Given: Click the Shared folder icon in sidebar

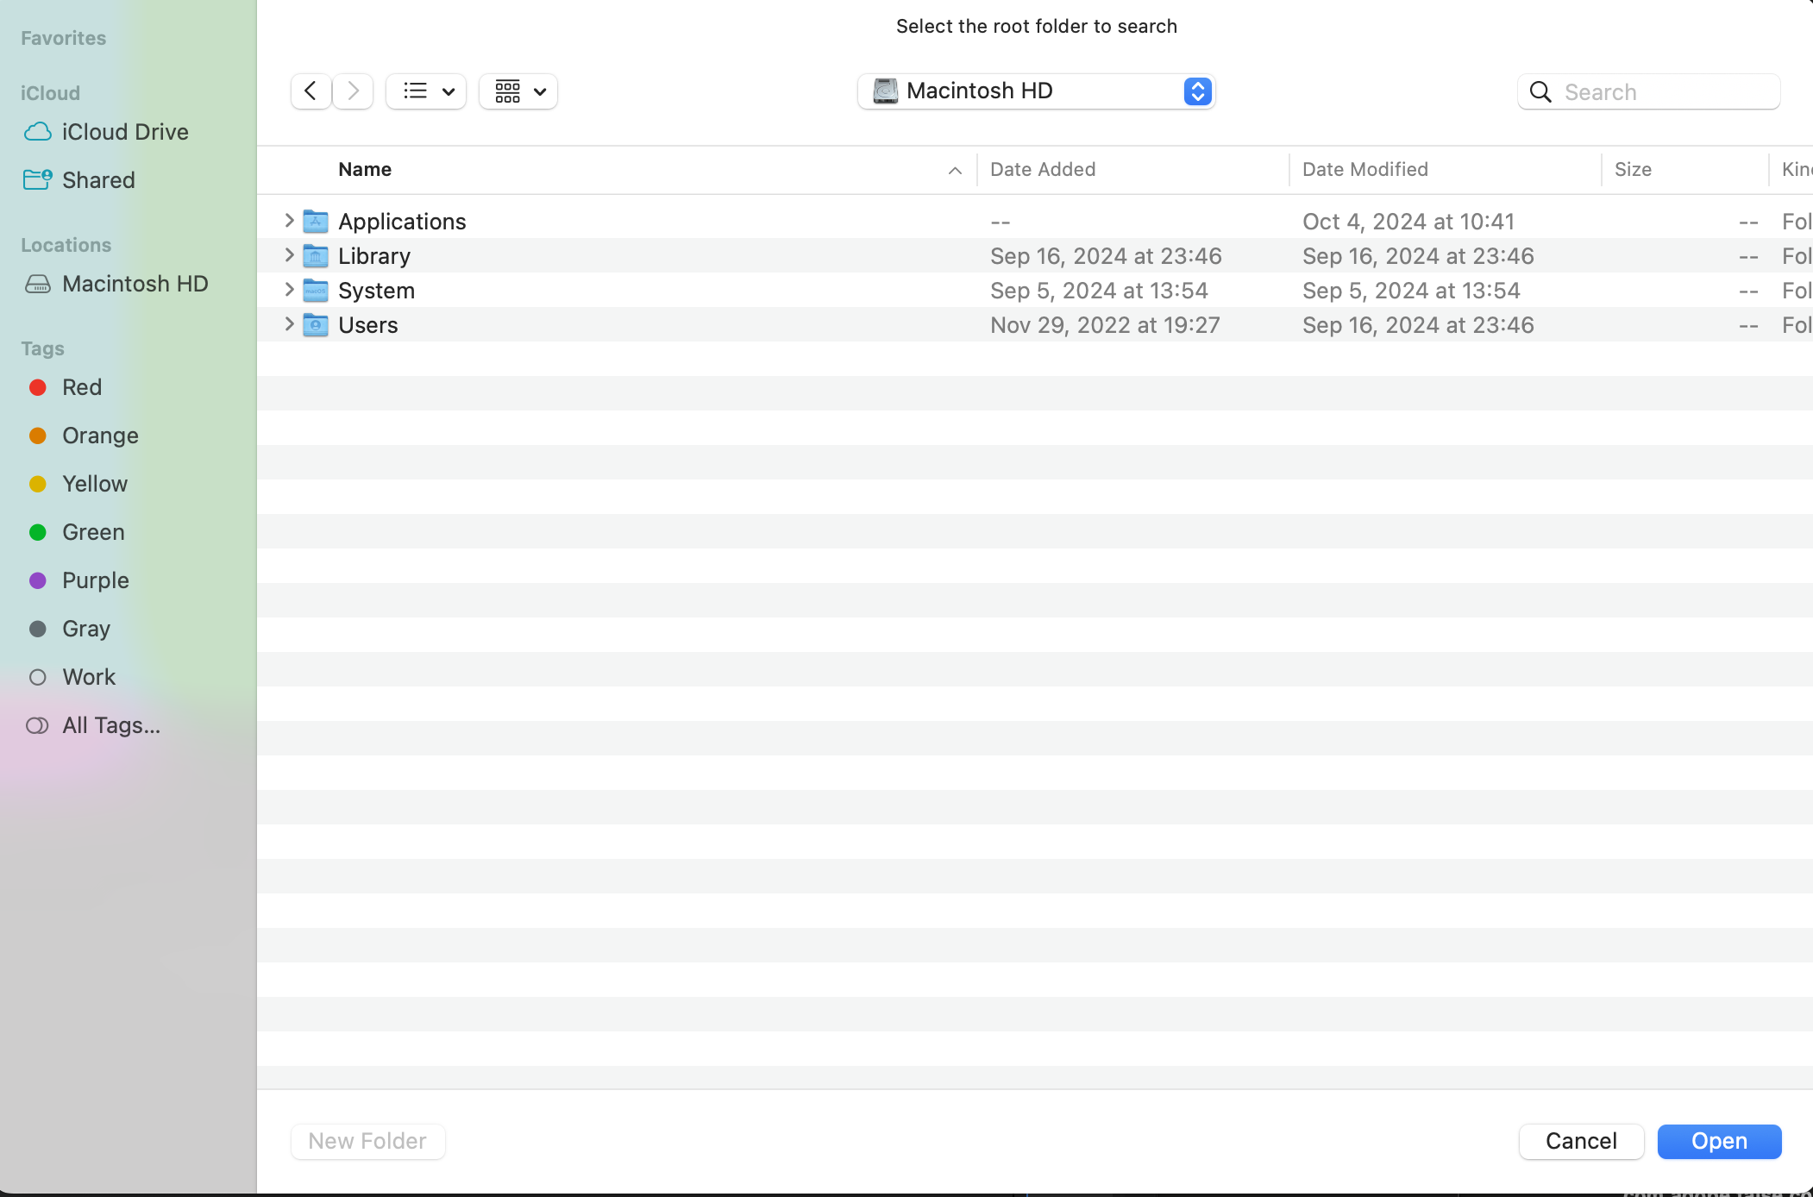Looking at the screenshot, I should point(38,179).
